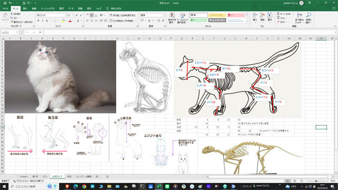Screen dimensions: 338x190
Task: Toggle underline formatting
Action: point(47,21)
